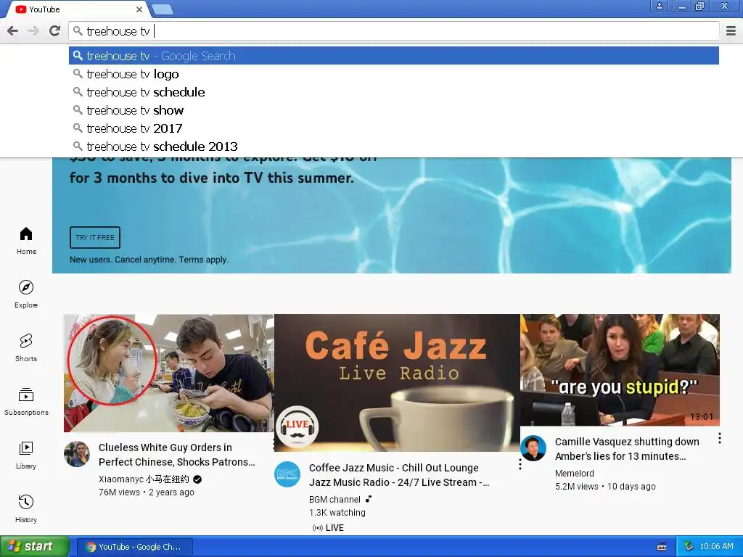Click the 10:06 AM clock
Screen dimensions: 743x557
click(716, 547)
